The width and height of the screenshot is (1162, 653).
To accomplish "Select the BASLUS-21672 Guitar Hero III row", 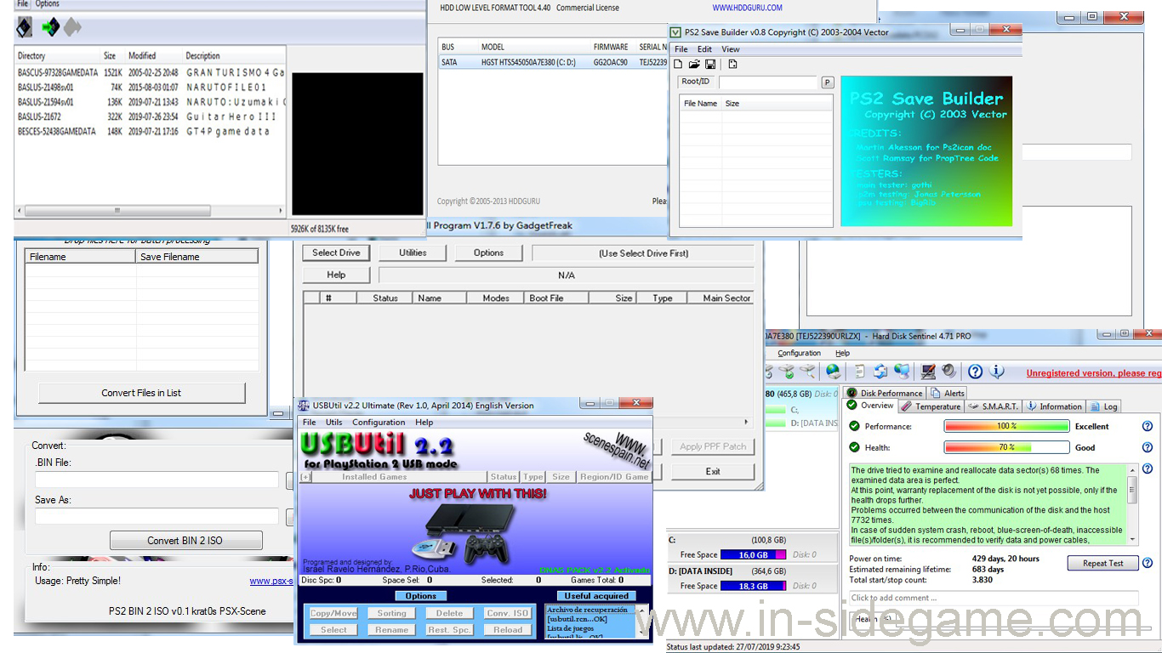I will pyautogui.click(x=151, y=116).
